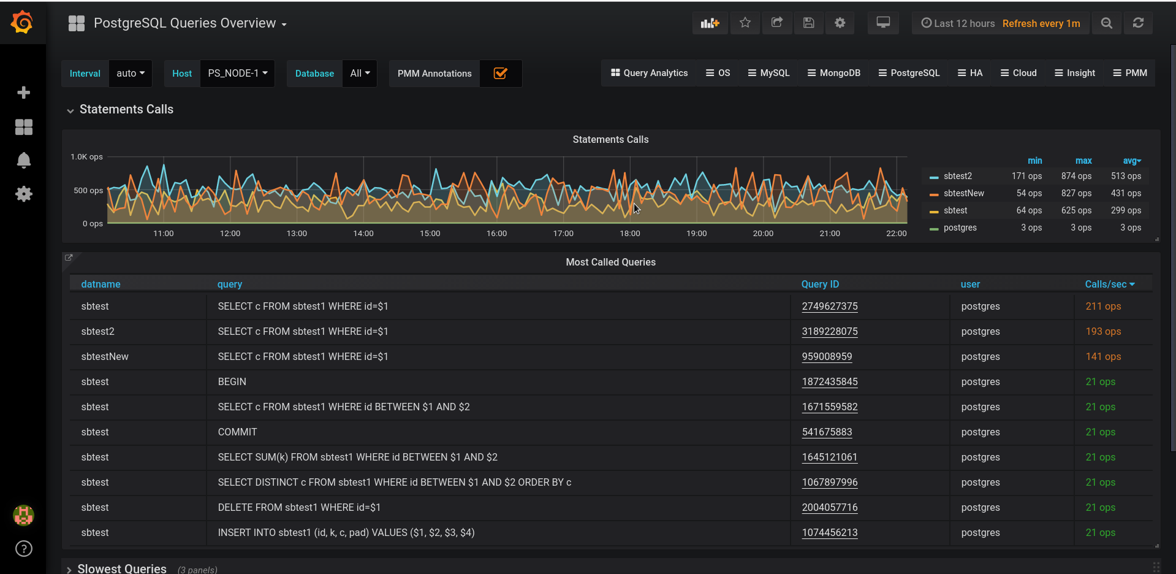Screen dimensions: 1176x574
Task: Save dashboard using the floppy disk icon
Action: click(808, 23)
